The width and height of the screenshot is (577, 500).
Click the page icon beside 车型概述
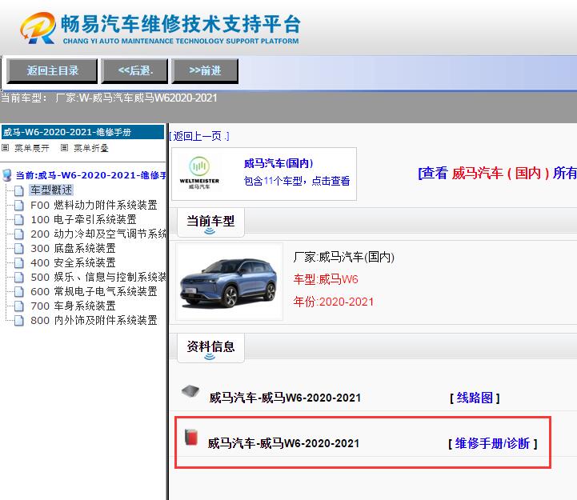click(x=18, y=190)
